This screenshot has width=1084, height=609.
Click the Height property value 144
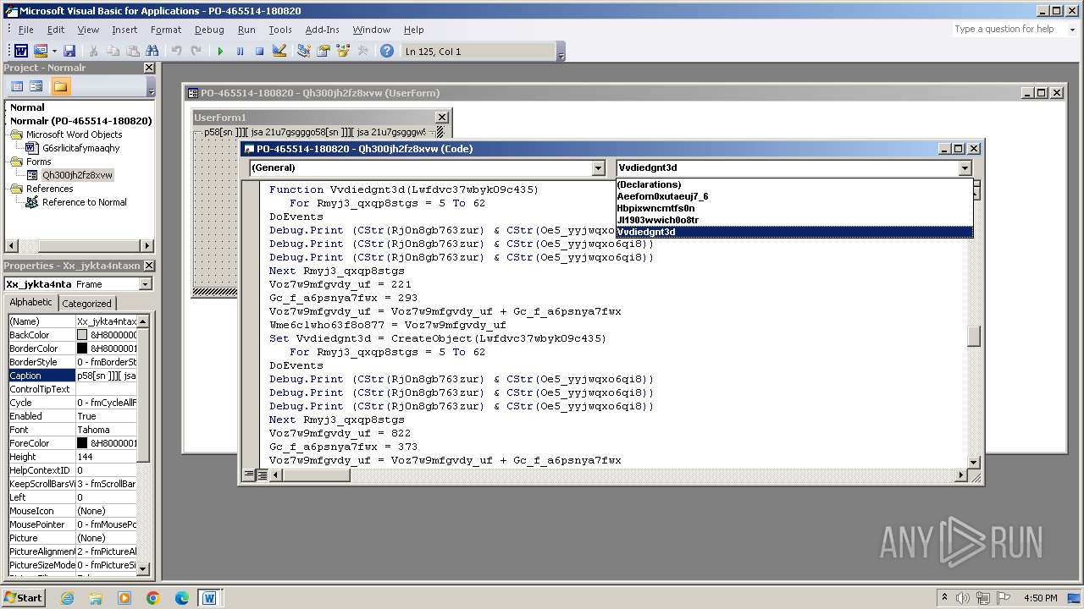[107, 457]
